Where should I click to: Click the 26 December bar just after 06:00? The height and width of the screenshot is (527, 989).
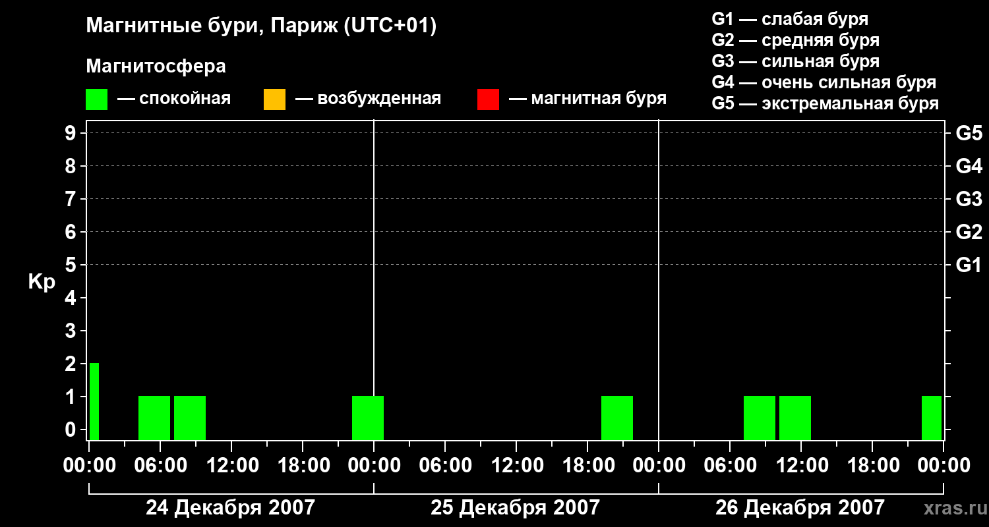click(760, 418)
